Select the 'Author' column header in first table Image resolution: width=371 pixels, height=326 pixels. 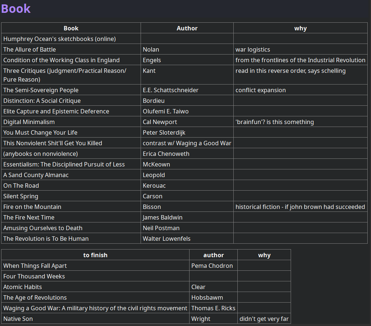187,28
